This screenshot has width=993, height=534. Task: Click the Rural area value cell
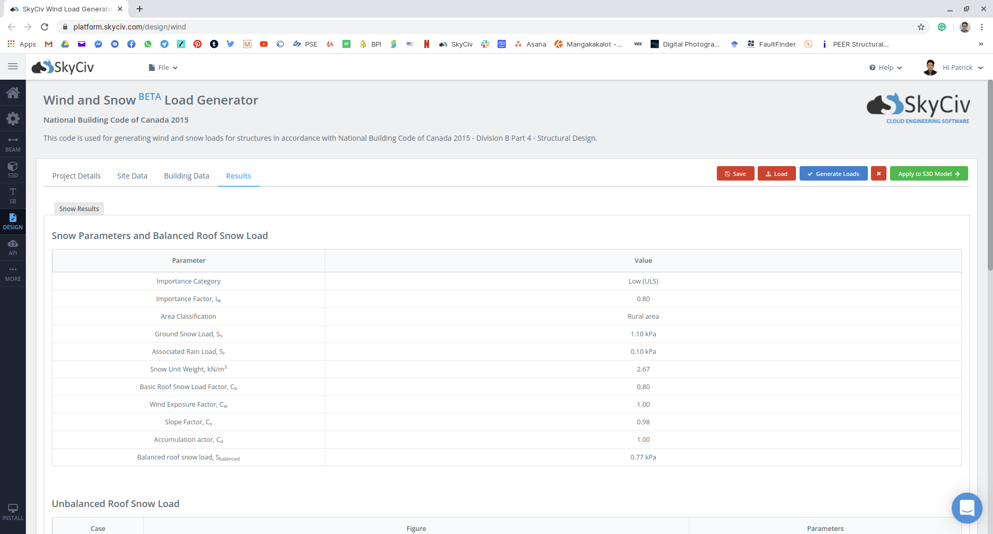(x=643, y=316)
